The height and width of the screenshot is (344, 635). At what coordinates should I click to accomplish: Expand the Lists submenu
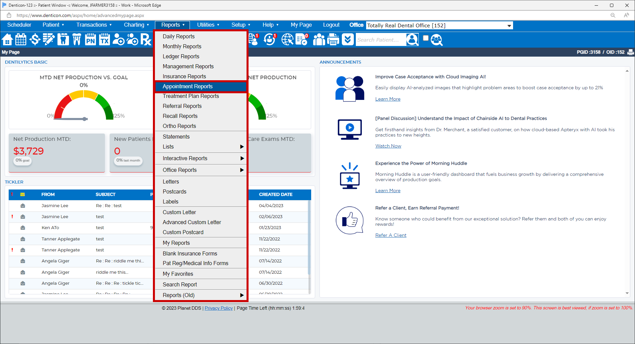click(x=201, y=147)
